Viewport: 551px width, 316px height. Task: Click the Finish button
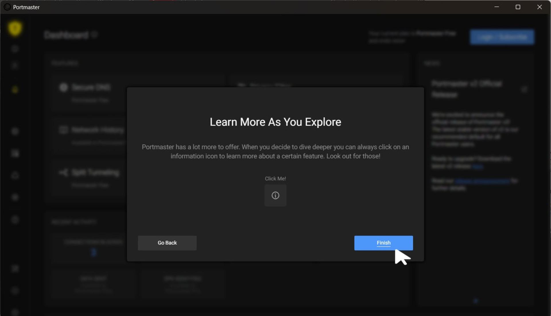pyautogui.click(x=383, y=243)
